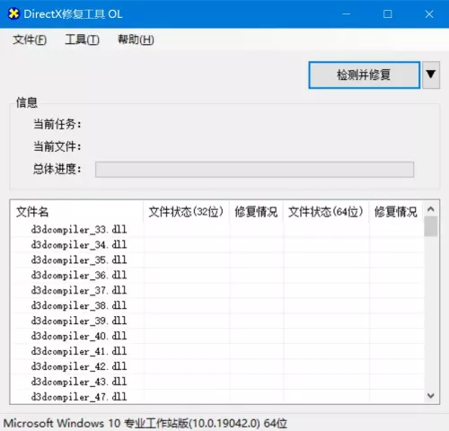Screen dimensions: 449x431
Task: Click the DirectX repair tool title icon
Action: 13,13
